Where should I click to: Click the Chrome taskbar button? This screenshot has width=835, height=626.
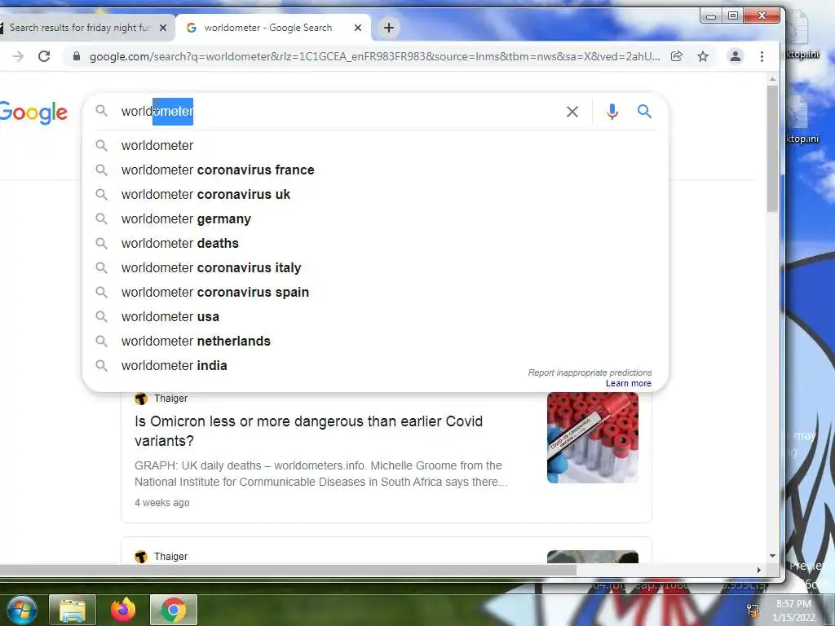point(174,610)
